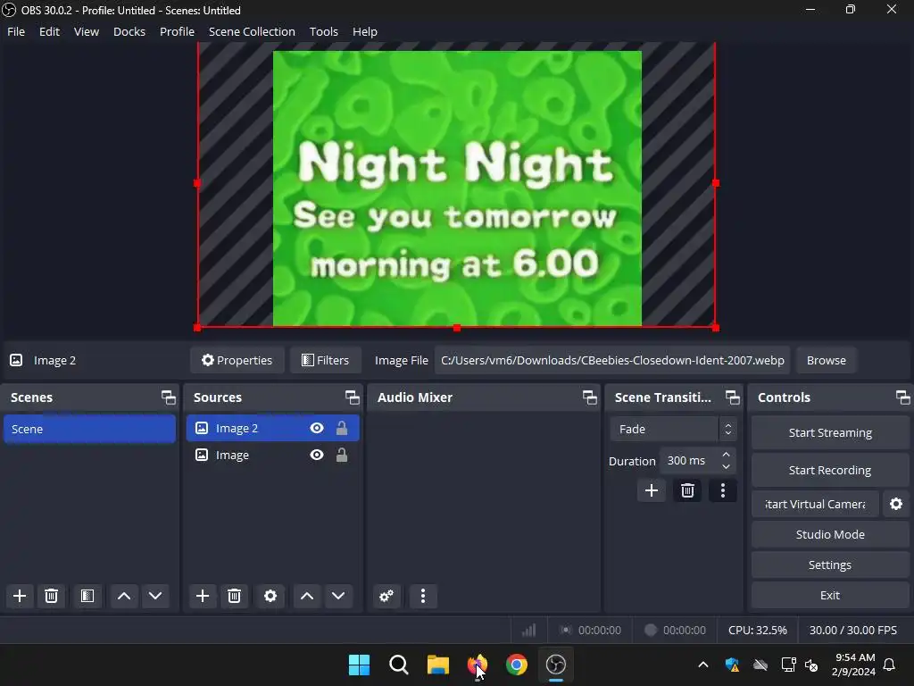Remove selected scene using trash icon

coord(51,596)
